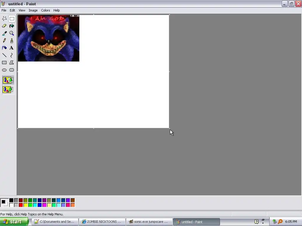302x226 pixels.
Task: Click the untitled - Paint taskbar button
Action: tap(196, 222)
